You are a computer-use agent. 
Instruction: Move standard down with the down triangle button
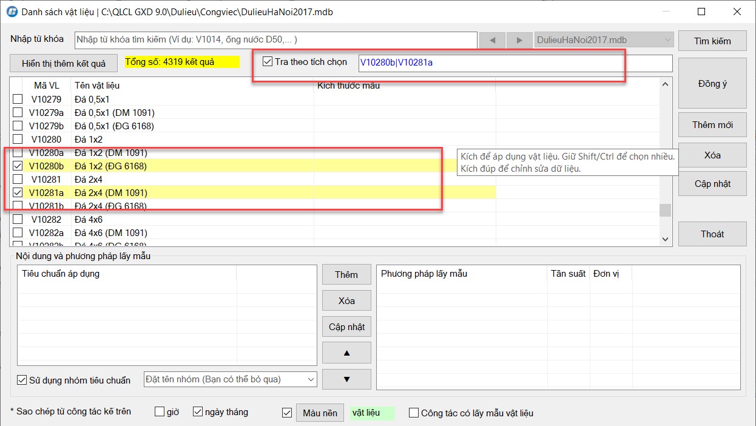click(346, 379)
